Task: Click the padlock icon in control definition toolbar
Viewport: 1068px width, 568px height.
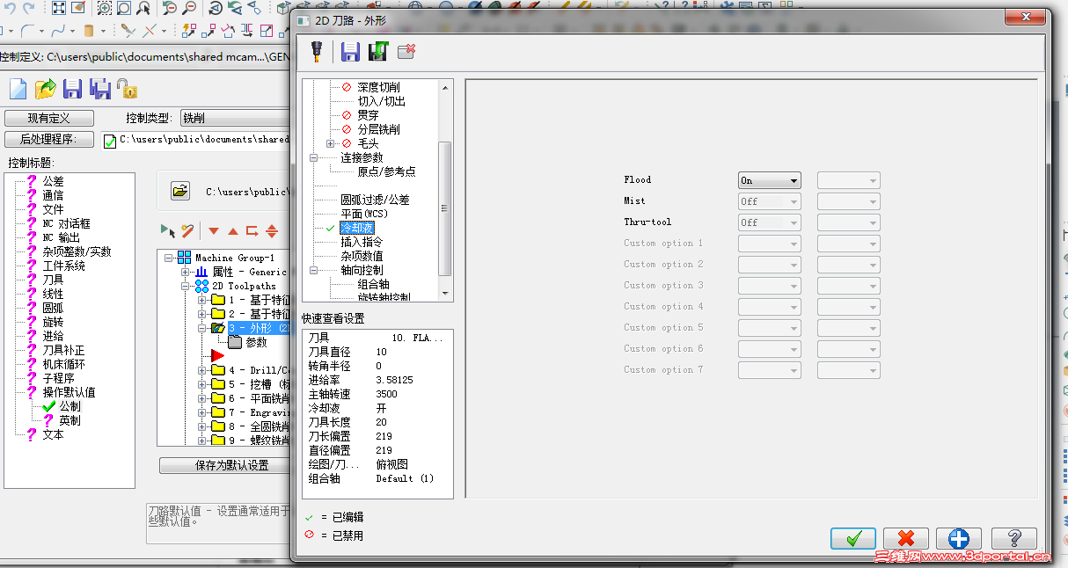Action: [x=128, y=89]
